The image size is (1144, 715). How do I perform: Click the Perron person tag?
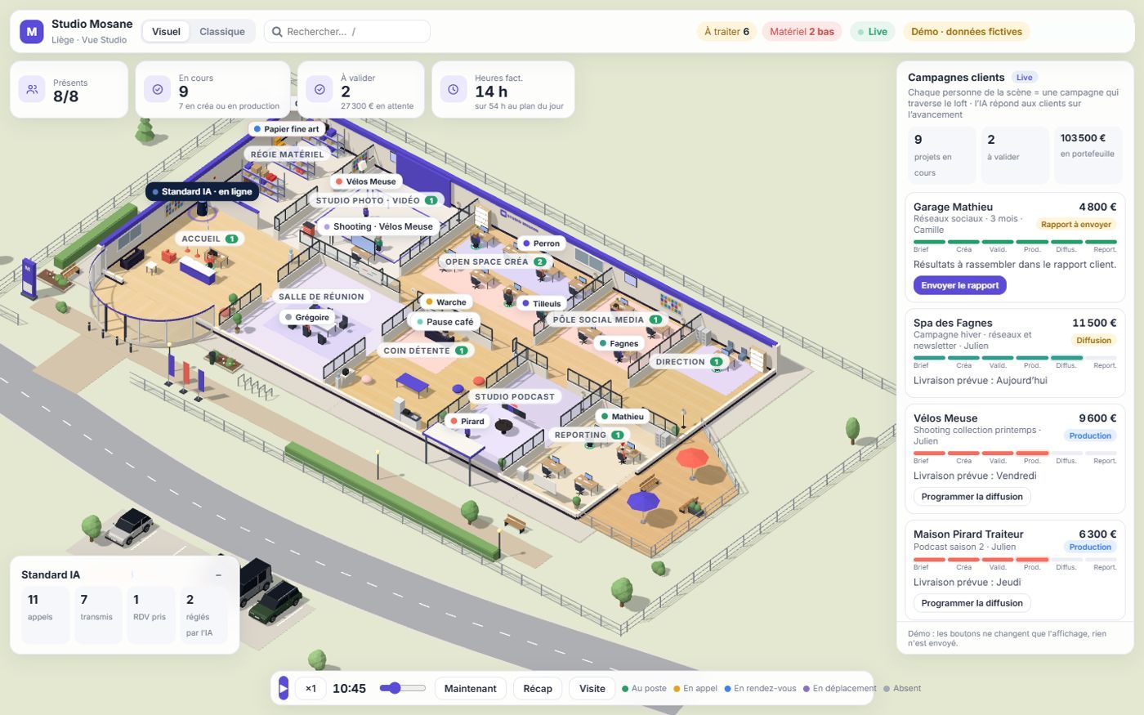click(541, 244)
